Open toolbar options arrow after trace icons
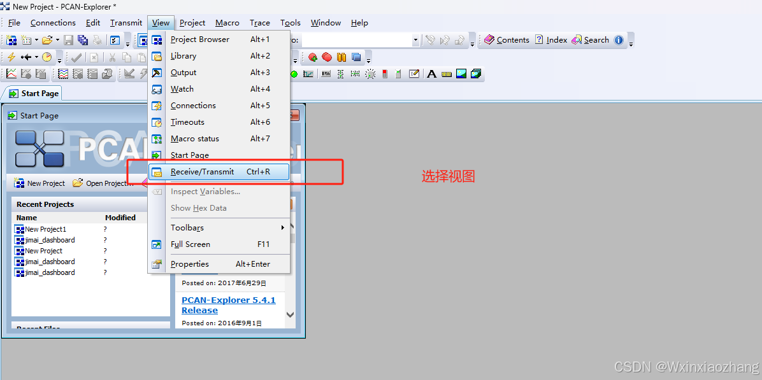This screenshot has width=762, height=380. [x=369, y=59]
